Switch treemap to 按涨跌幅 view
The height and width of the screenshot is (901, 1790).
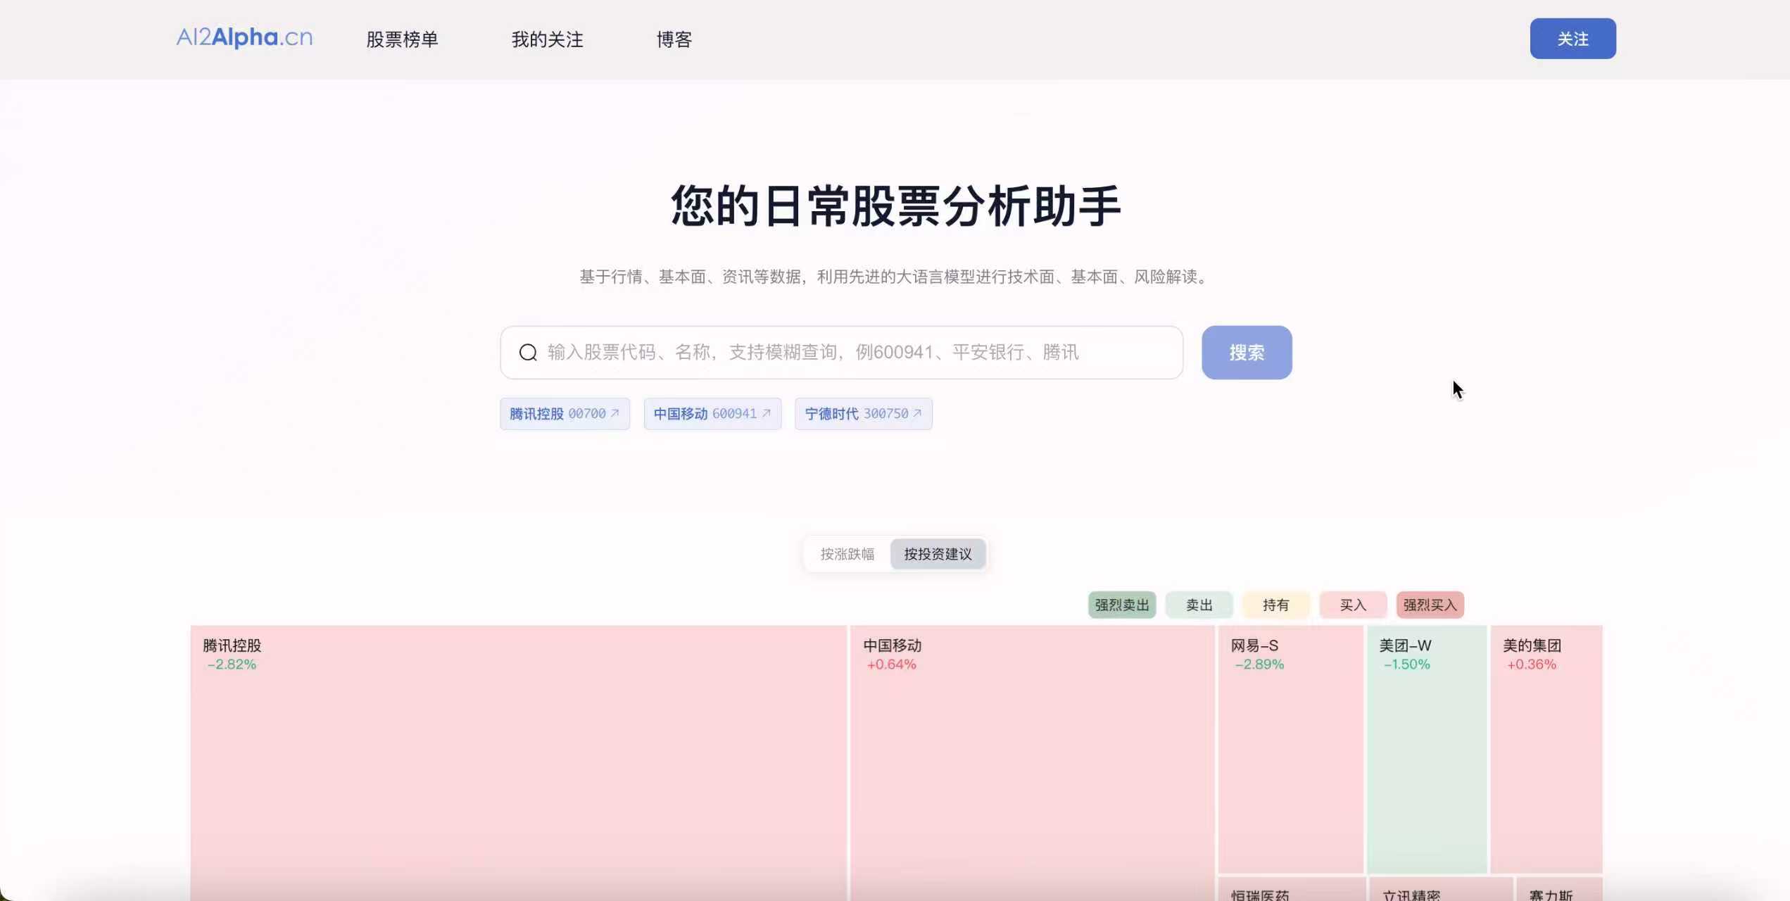[x=847, y=554]
